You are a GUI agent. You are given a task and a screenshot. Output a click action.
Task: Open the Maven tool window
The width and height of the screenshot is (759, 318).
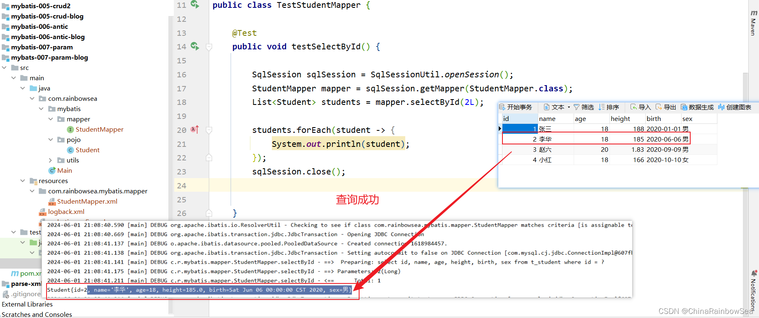coord(753,23)
